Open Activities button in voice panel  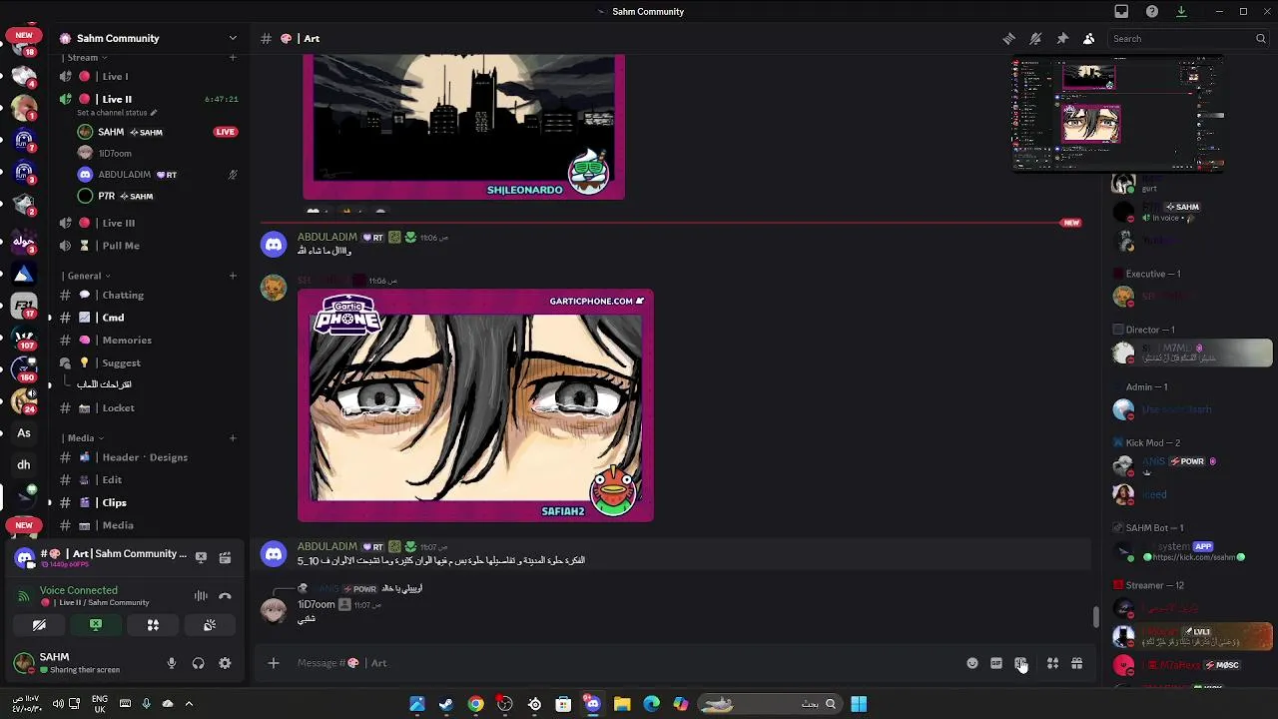pos(153,625)
